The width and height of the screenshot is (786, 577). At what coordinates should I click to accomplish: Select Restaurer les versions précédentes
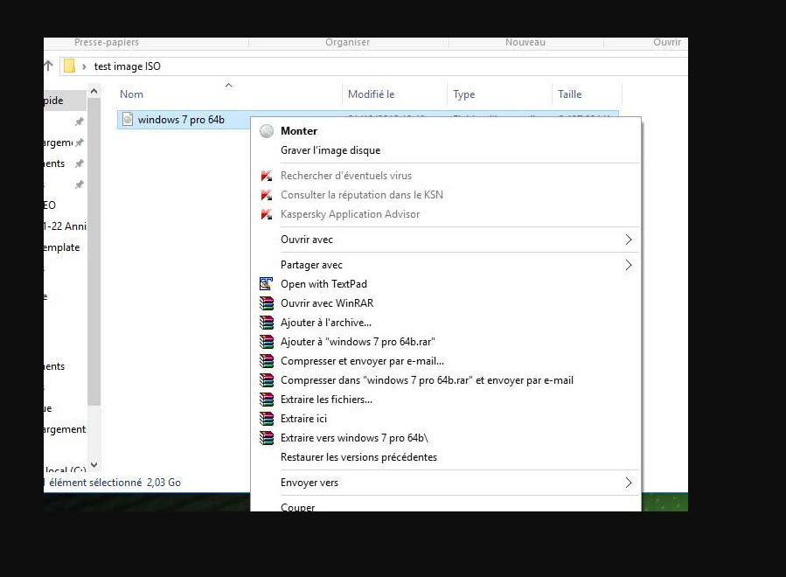(x=359, y=457)
